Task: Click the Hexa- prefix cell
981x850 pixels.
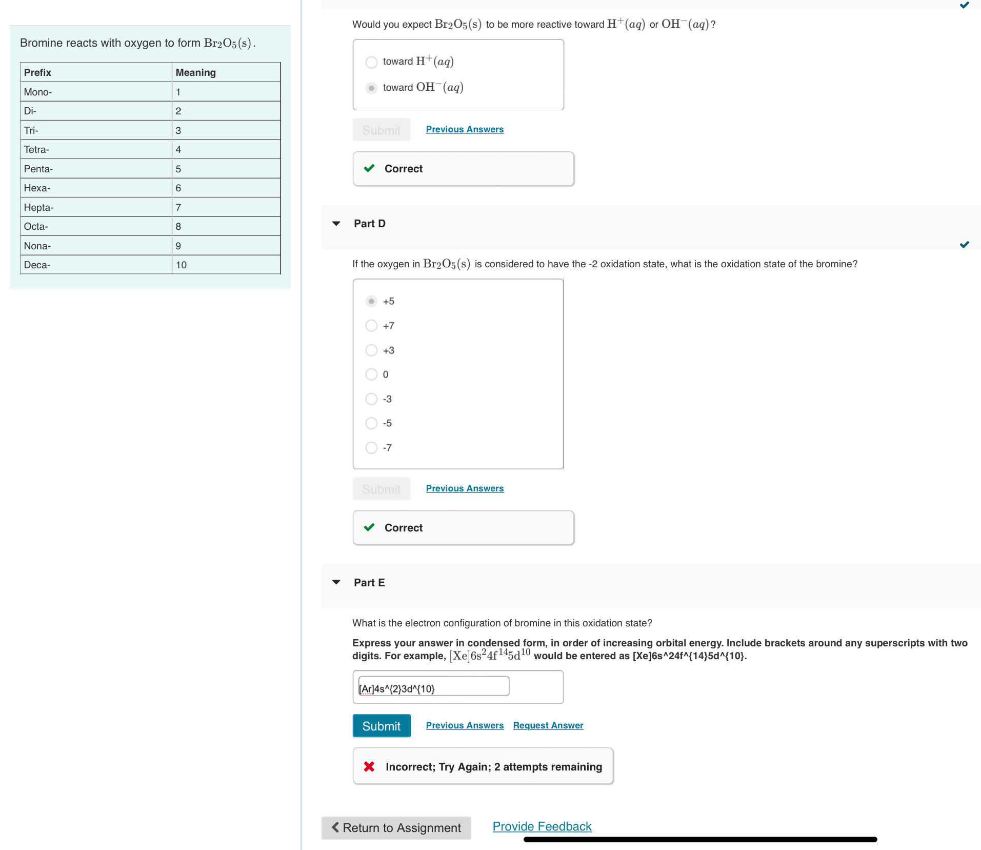Action: click(96, 188)
